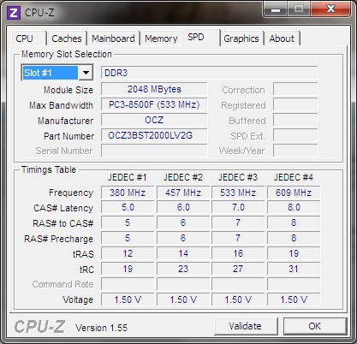Click the Version 1.55 label

coord(101,328)
